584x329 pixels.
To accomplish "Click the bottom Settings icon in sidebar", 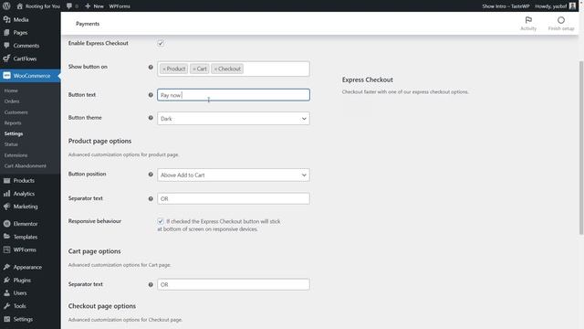I will (x=6, y=319).
